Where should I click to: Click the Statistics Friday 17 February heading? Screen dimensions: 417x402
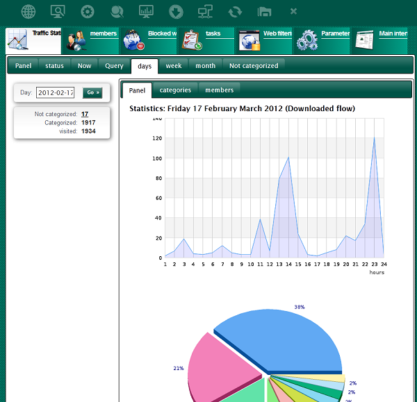(242, 108)
